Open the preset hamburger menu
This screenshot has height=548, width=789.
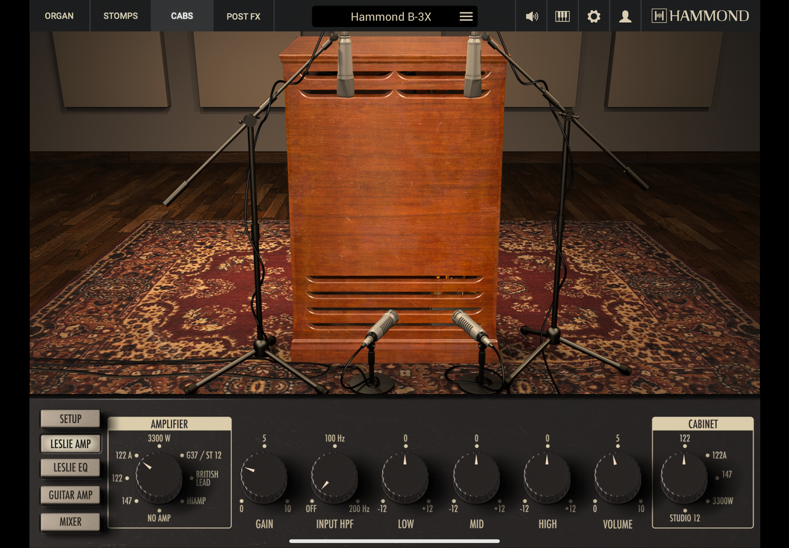pyautogui.click(x=466, y=17)
